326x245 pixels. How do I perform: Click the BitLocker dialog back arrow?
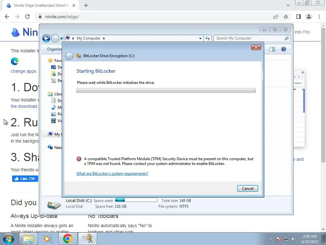tap(69, 56)
